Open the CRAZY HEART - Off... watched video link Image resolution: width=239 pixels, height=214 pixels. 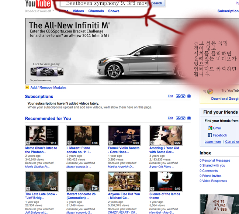122,213
